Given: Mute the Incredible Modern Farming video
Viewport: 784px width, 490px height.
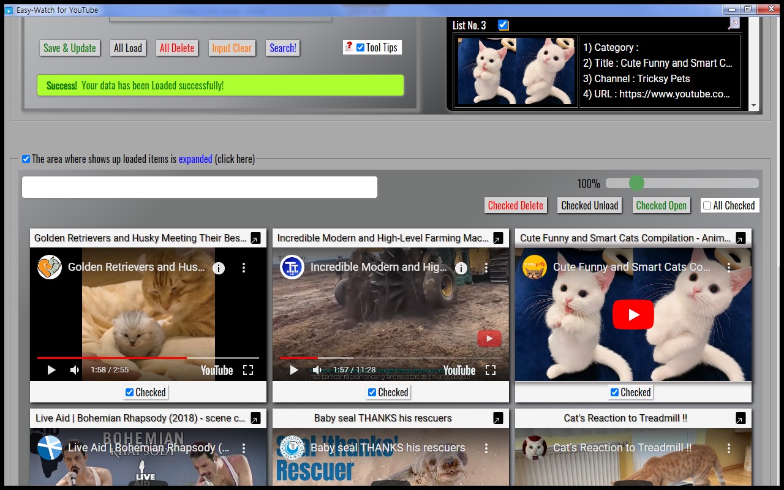Looking at the screenshot, I should pyautogui.click(x=317, y=370).
